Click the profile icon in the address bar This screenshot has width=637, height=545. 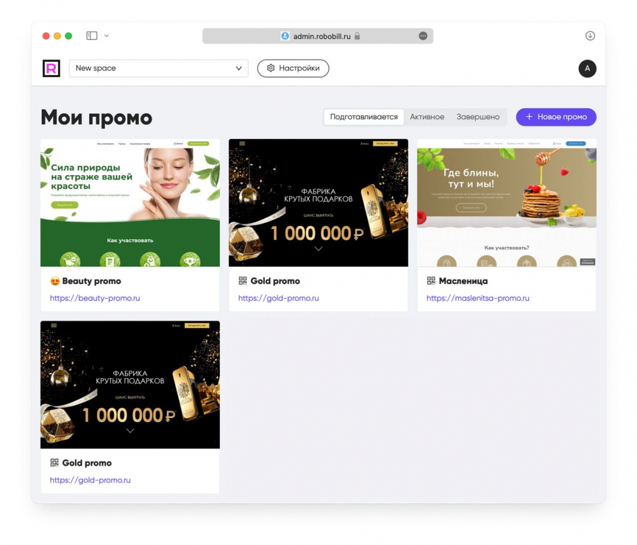[285, 36]
